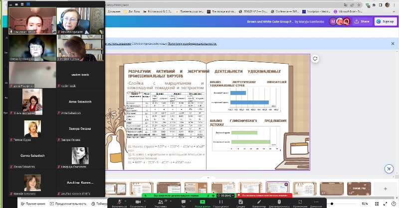Open grid view of pages
Viewport: 399px width, 208px height.
point(377,204)
